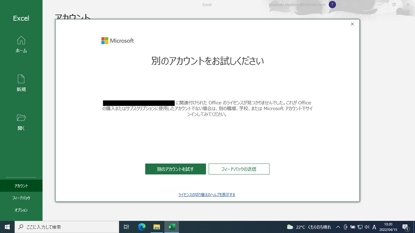The image size is (415, 233).
Task: Open the notification center icon
Action: pyautogui.click(x=405, y=227)
